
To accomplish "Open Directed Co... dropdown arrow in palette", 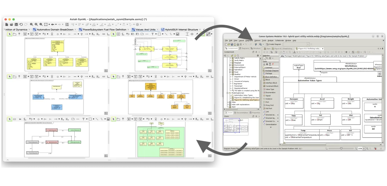I will pos(278,121).
